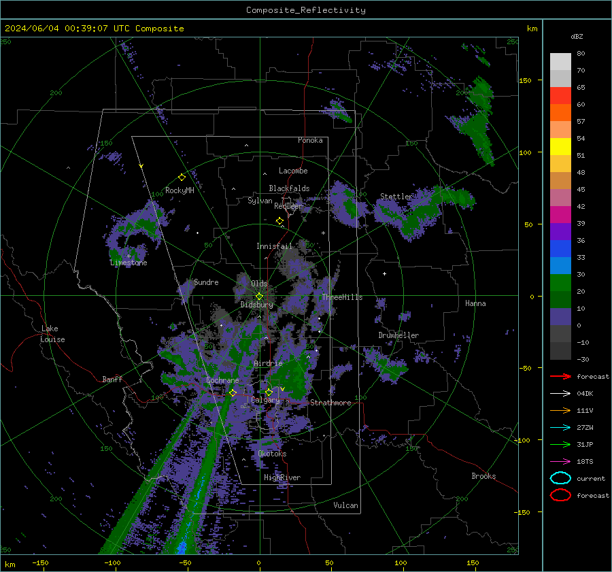Image resolution: width=612 pixels, height=572 pixels.
Task: Click the 04DK legend label
Action: [x=585, y=394]
